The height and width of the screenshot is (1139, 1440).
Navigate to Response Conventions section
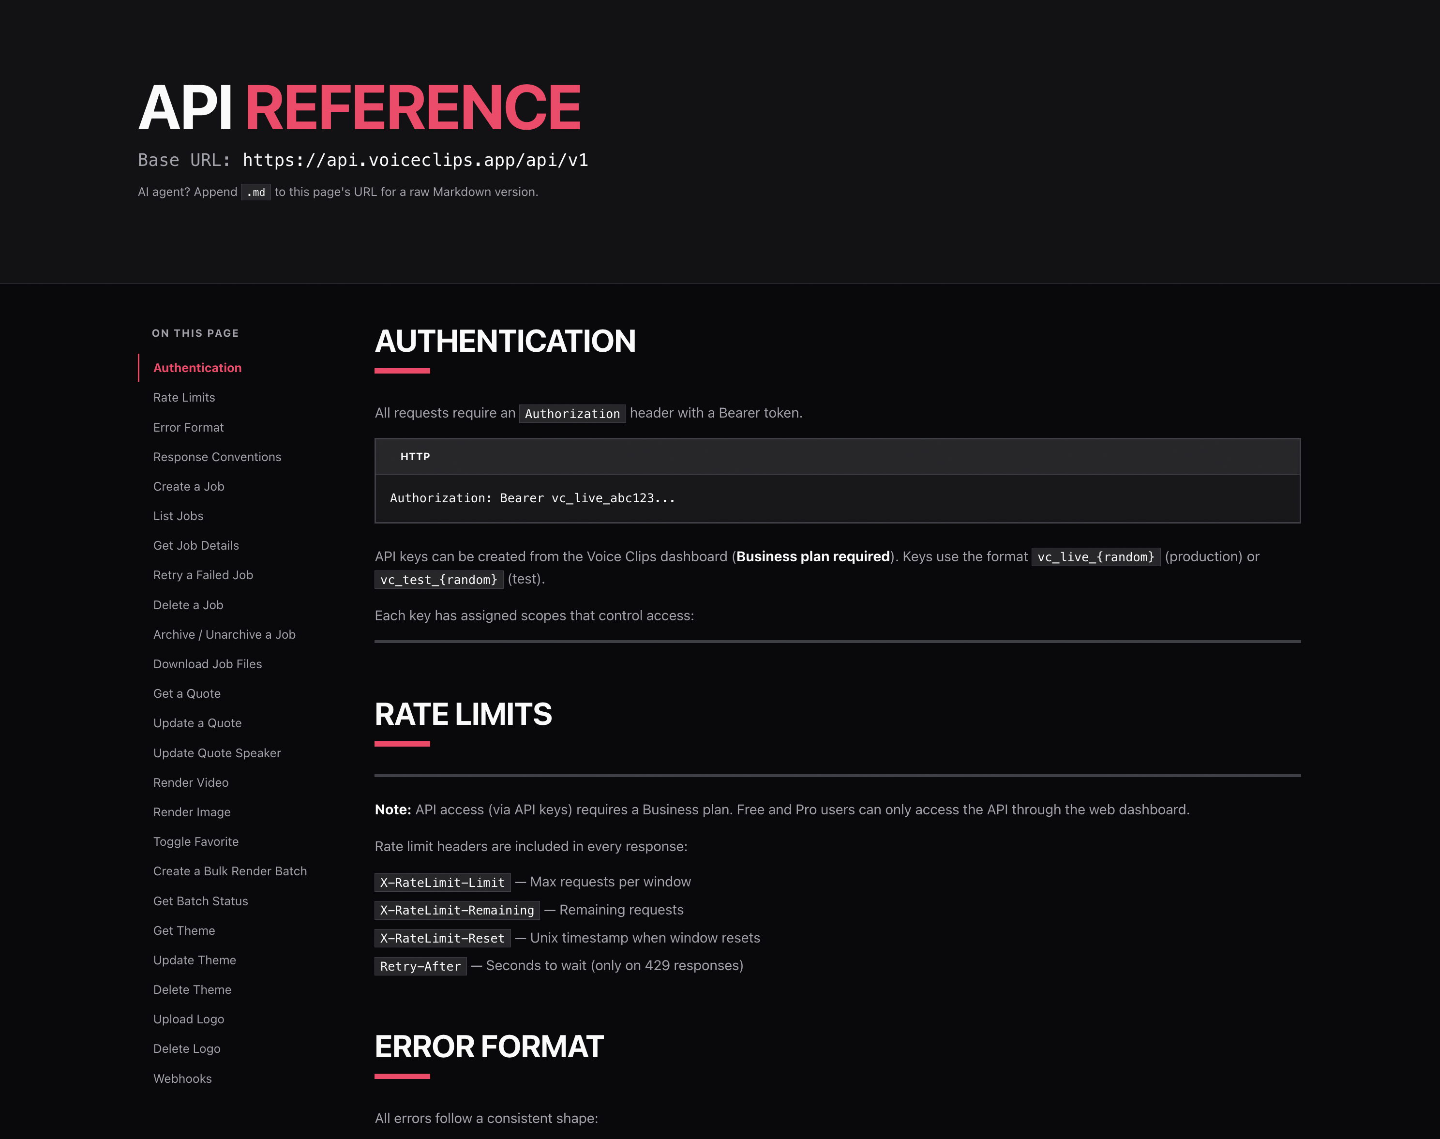217,457
